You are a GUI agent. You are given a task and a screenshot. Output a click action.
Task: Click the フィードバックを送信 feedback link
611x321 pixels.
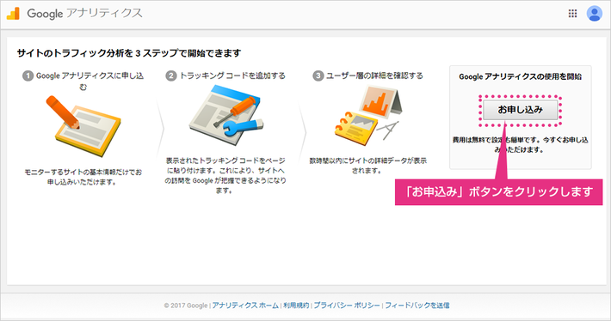coord(417,306)
